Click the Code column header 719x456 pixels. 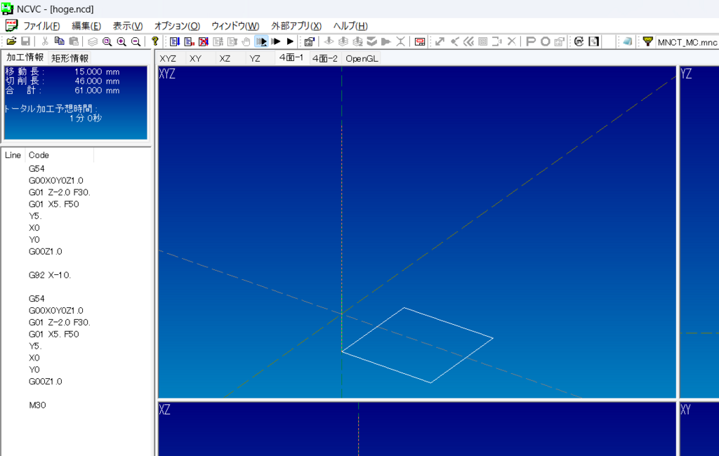pos(60,155)
